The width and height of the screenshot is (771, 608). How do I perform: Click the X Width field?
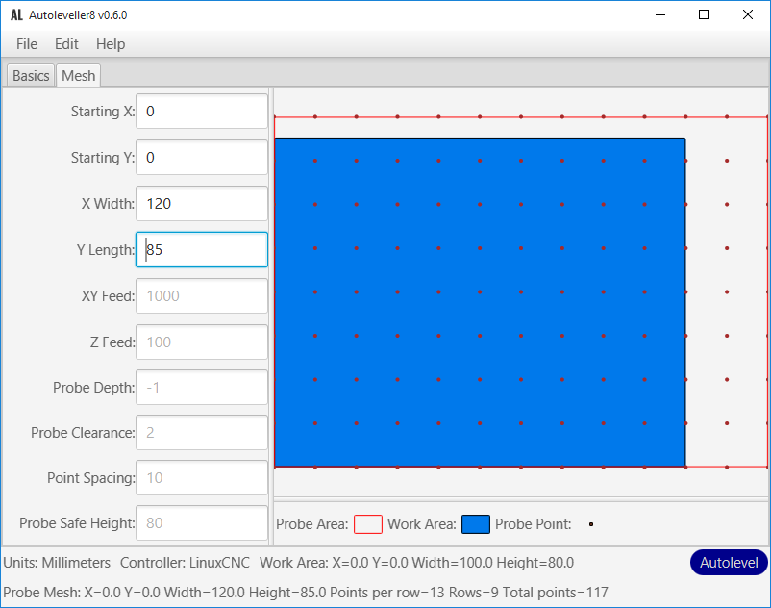202,204
